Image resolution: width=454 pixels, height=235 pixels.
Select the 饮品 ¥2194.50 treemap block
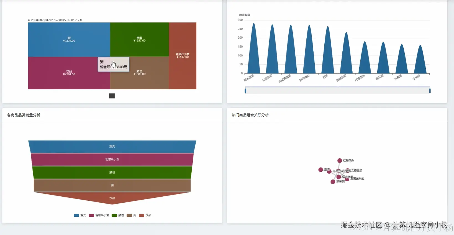pos(69,73)
